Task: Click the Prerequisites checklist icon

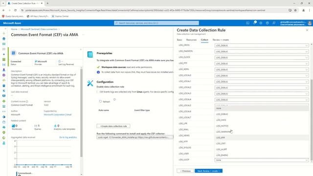Action: point(90,54)
